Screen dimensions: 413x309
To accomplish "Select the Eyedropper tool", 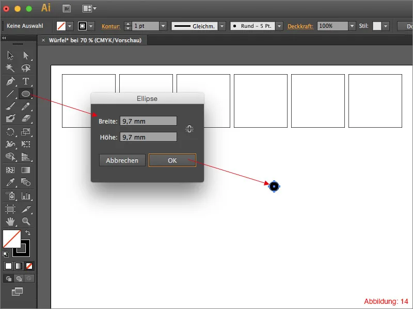I will pos(10,182).
